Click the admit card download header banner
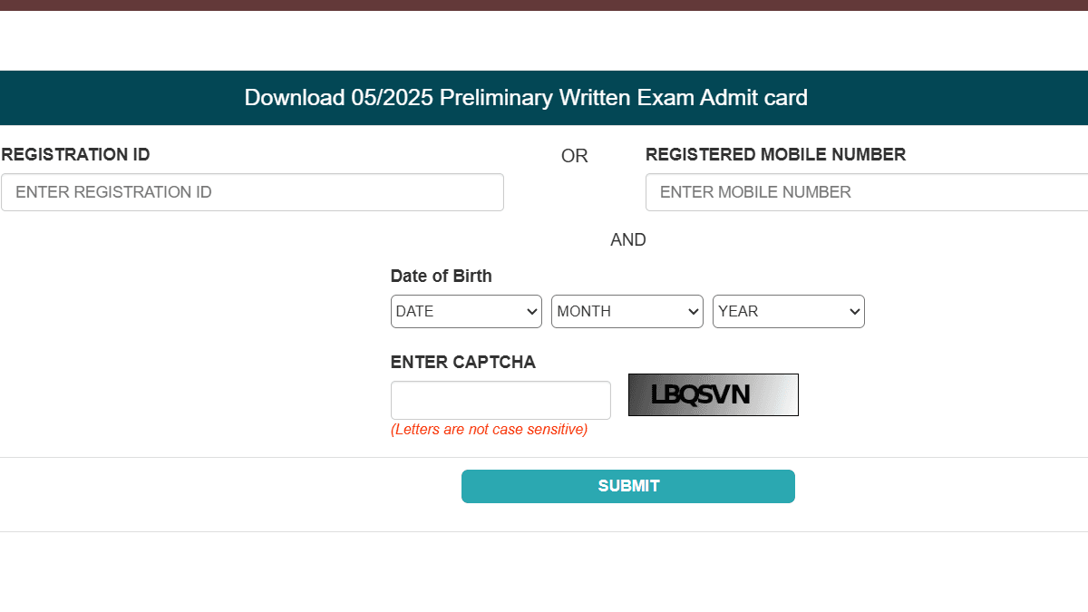1088x612 pixels. pos(525,97)
